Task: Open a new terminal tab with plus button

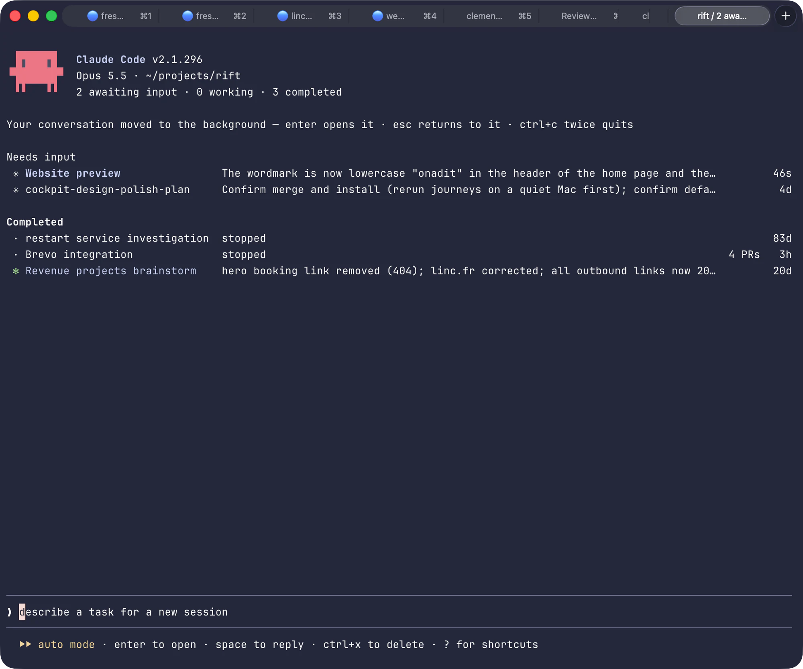Action: click(x=785, y=16)
